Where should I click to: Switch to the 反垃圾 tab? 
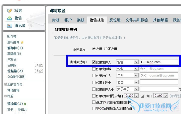(x=115, y=20)
